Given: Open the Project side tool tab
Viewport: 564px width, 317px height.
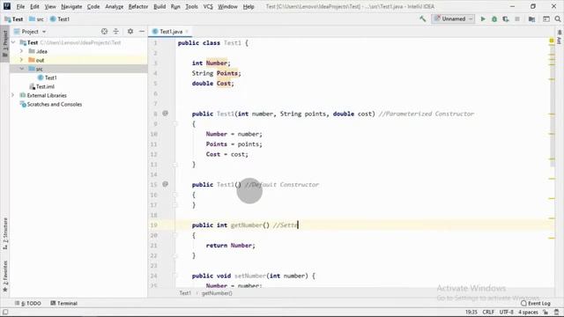Looking at the screenshot, I should coord(5,44).
